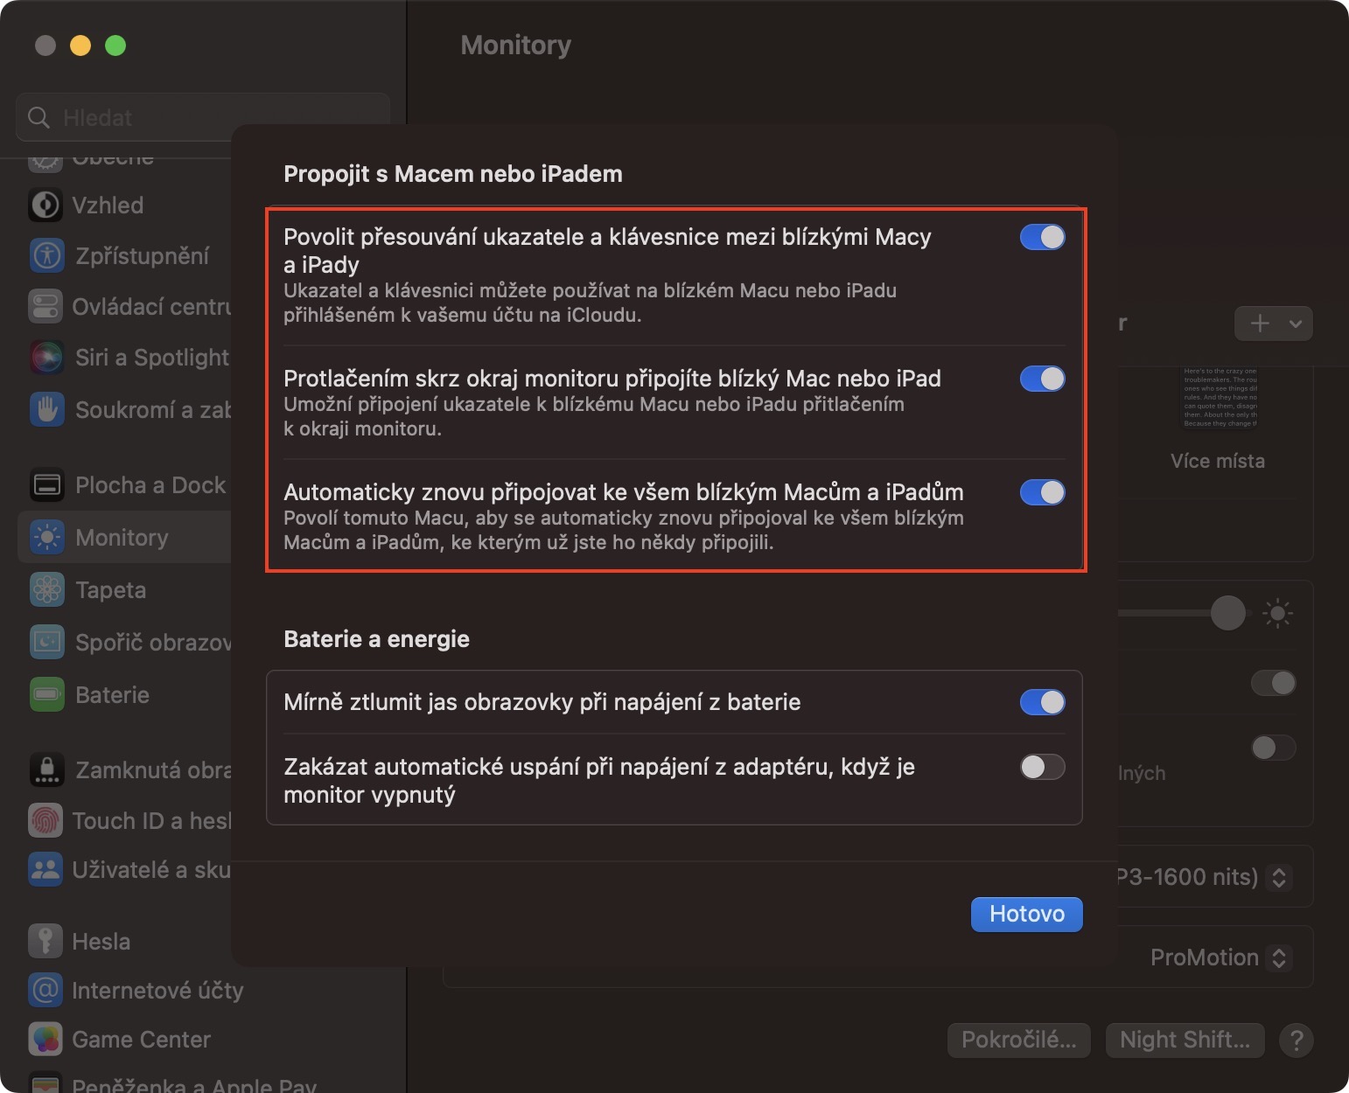Screen dimensions: 1349x1093
Task: Click the Touch ID fingerprint icon
Action: [45, 820]
